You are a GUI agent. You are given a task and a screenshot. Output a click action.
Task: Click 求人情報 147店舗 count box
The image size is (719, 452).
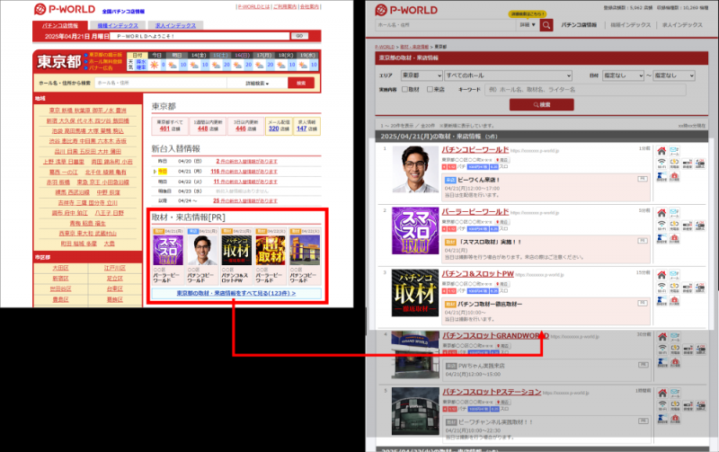(x=306, y=126)
